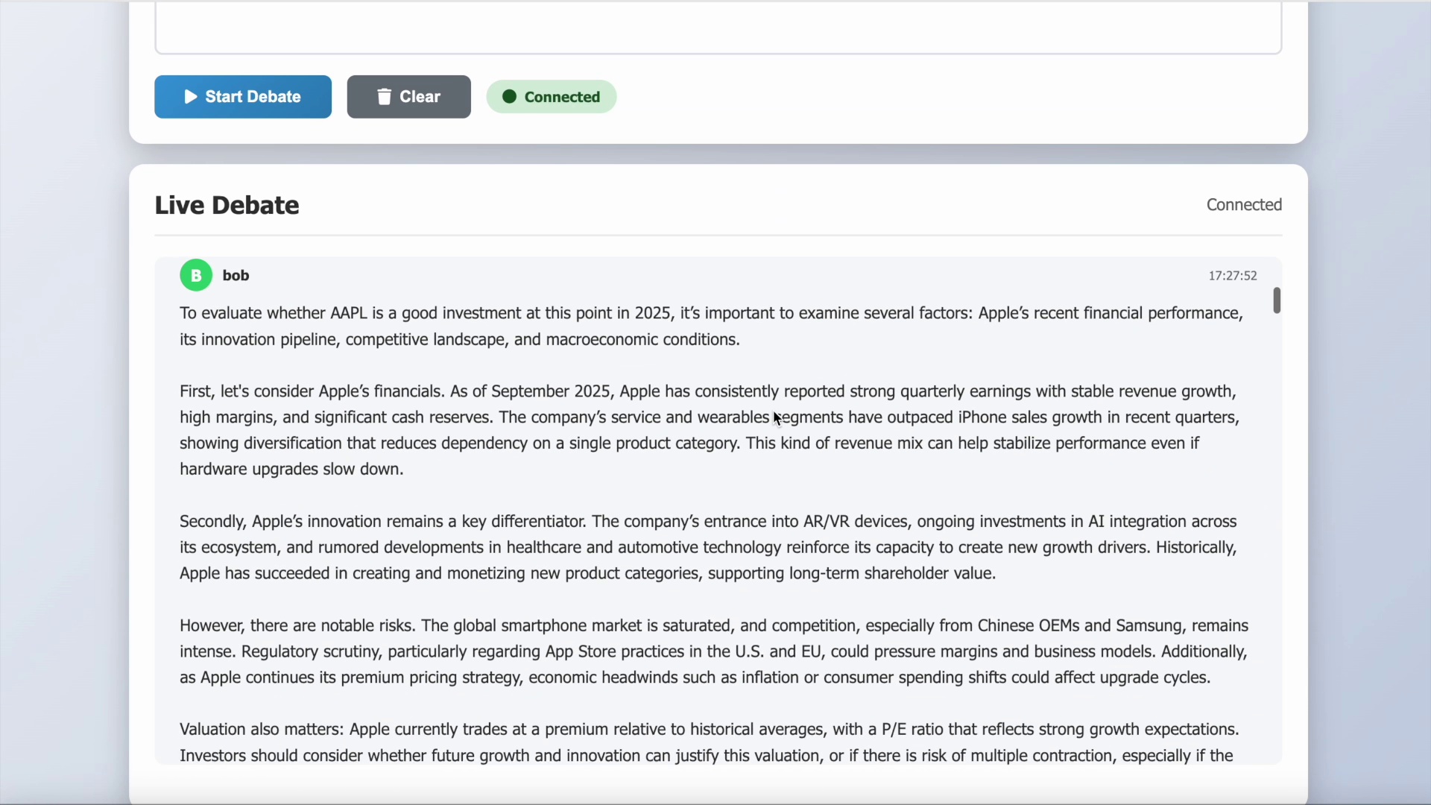Viewport: 1431px width, 805px height.
Task: Click Connected text in Live Debate header
Action: point(1243,205)
